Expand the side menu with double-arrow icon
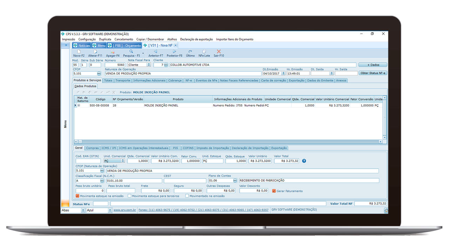This screenshot has height=252, width=449. pyautogui.click(x=66, y=45)
